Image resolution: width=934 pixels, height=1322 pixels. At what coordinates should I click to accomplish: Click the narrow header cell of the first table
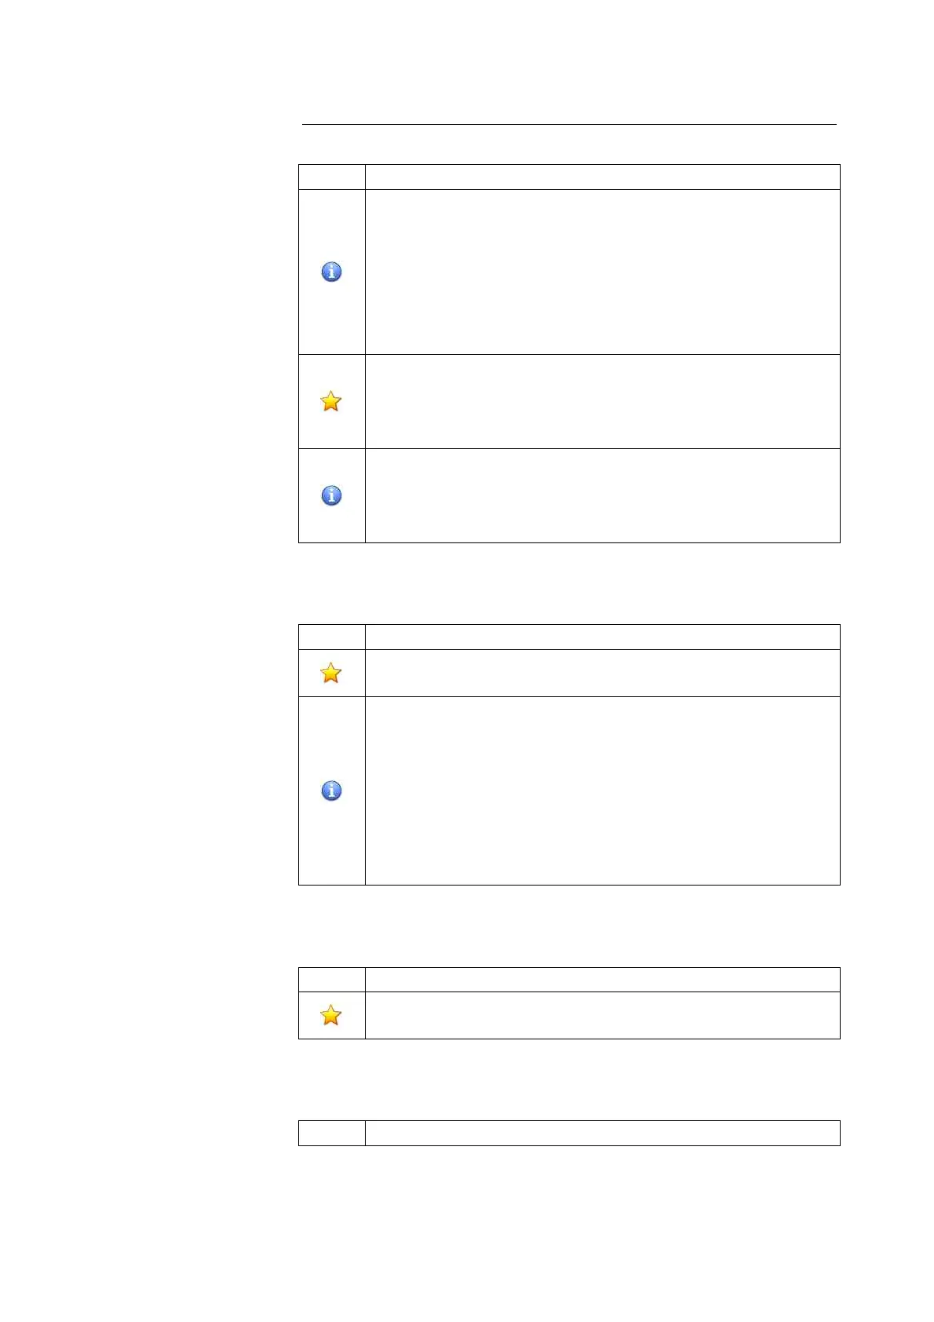331,177
